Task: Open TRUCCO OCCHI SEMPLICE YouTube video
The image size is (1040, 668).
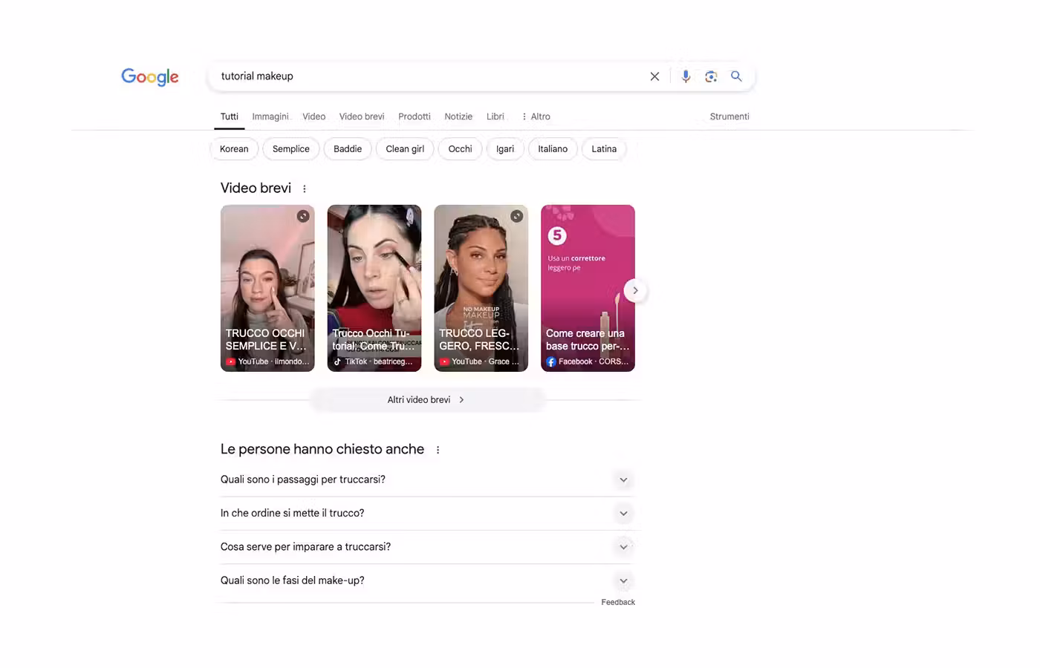Action: click(267, 288)
